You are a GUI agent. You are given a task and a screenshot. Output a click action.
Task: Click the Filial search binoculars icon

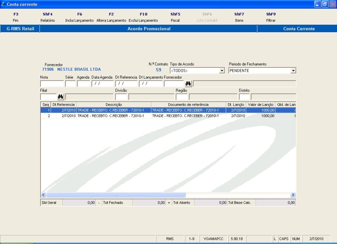tap(60, 97)
